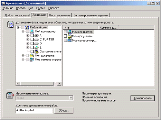Viewport: 161px width, 120px height.
Task: Toggle the Рабочий стол checkbox
Action: 23,27
